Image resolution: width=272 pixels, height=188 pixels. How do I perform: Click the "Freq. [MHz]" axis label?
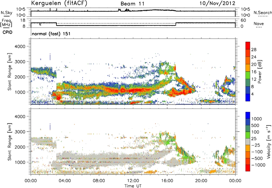[6, 23]
